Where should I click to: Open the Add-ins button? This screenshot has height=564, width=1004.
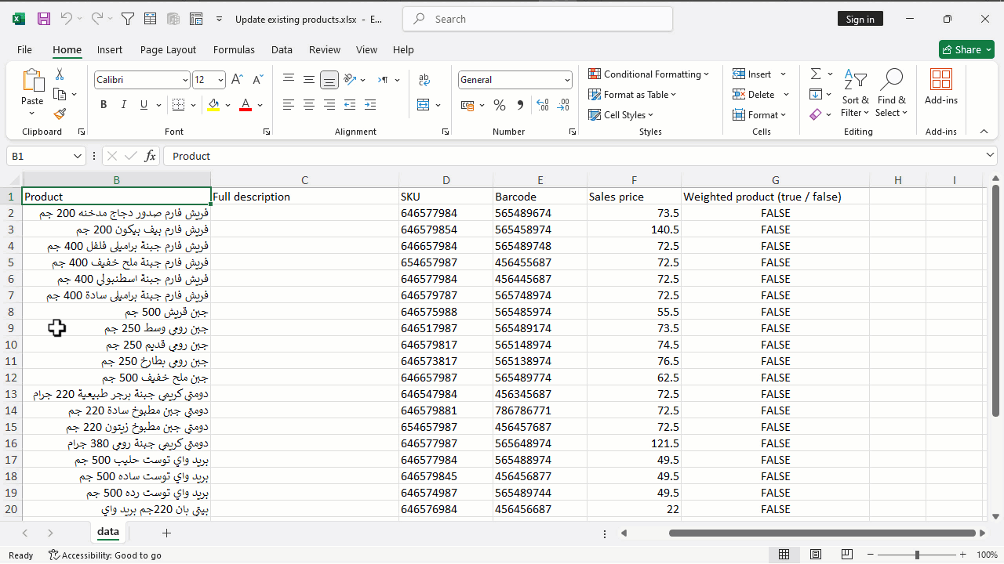(x=941, y=86)
